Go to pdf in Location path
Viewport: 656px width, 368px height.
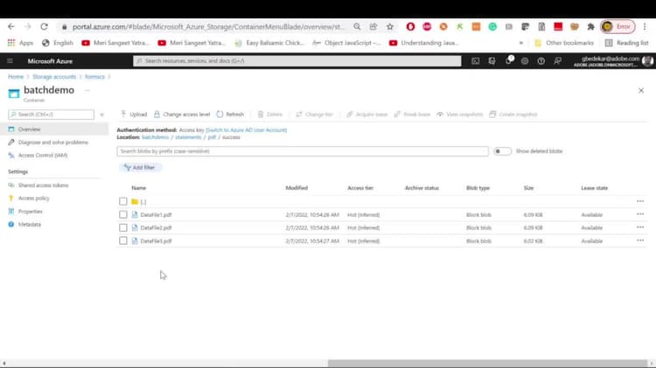(213, 137)
